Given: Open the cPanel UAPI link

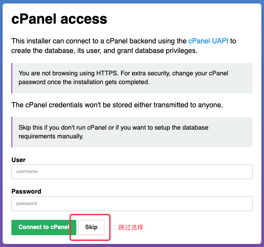Looking at the screenshot, I should (208, 41).
